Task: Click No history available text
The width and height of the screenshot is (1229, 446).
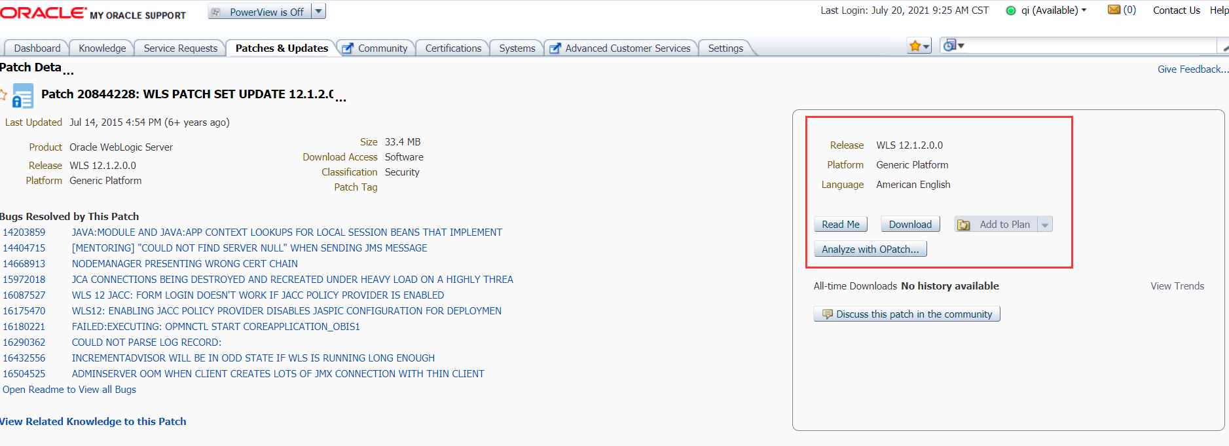Action: 950,286
